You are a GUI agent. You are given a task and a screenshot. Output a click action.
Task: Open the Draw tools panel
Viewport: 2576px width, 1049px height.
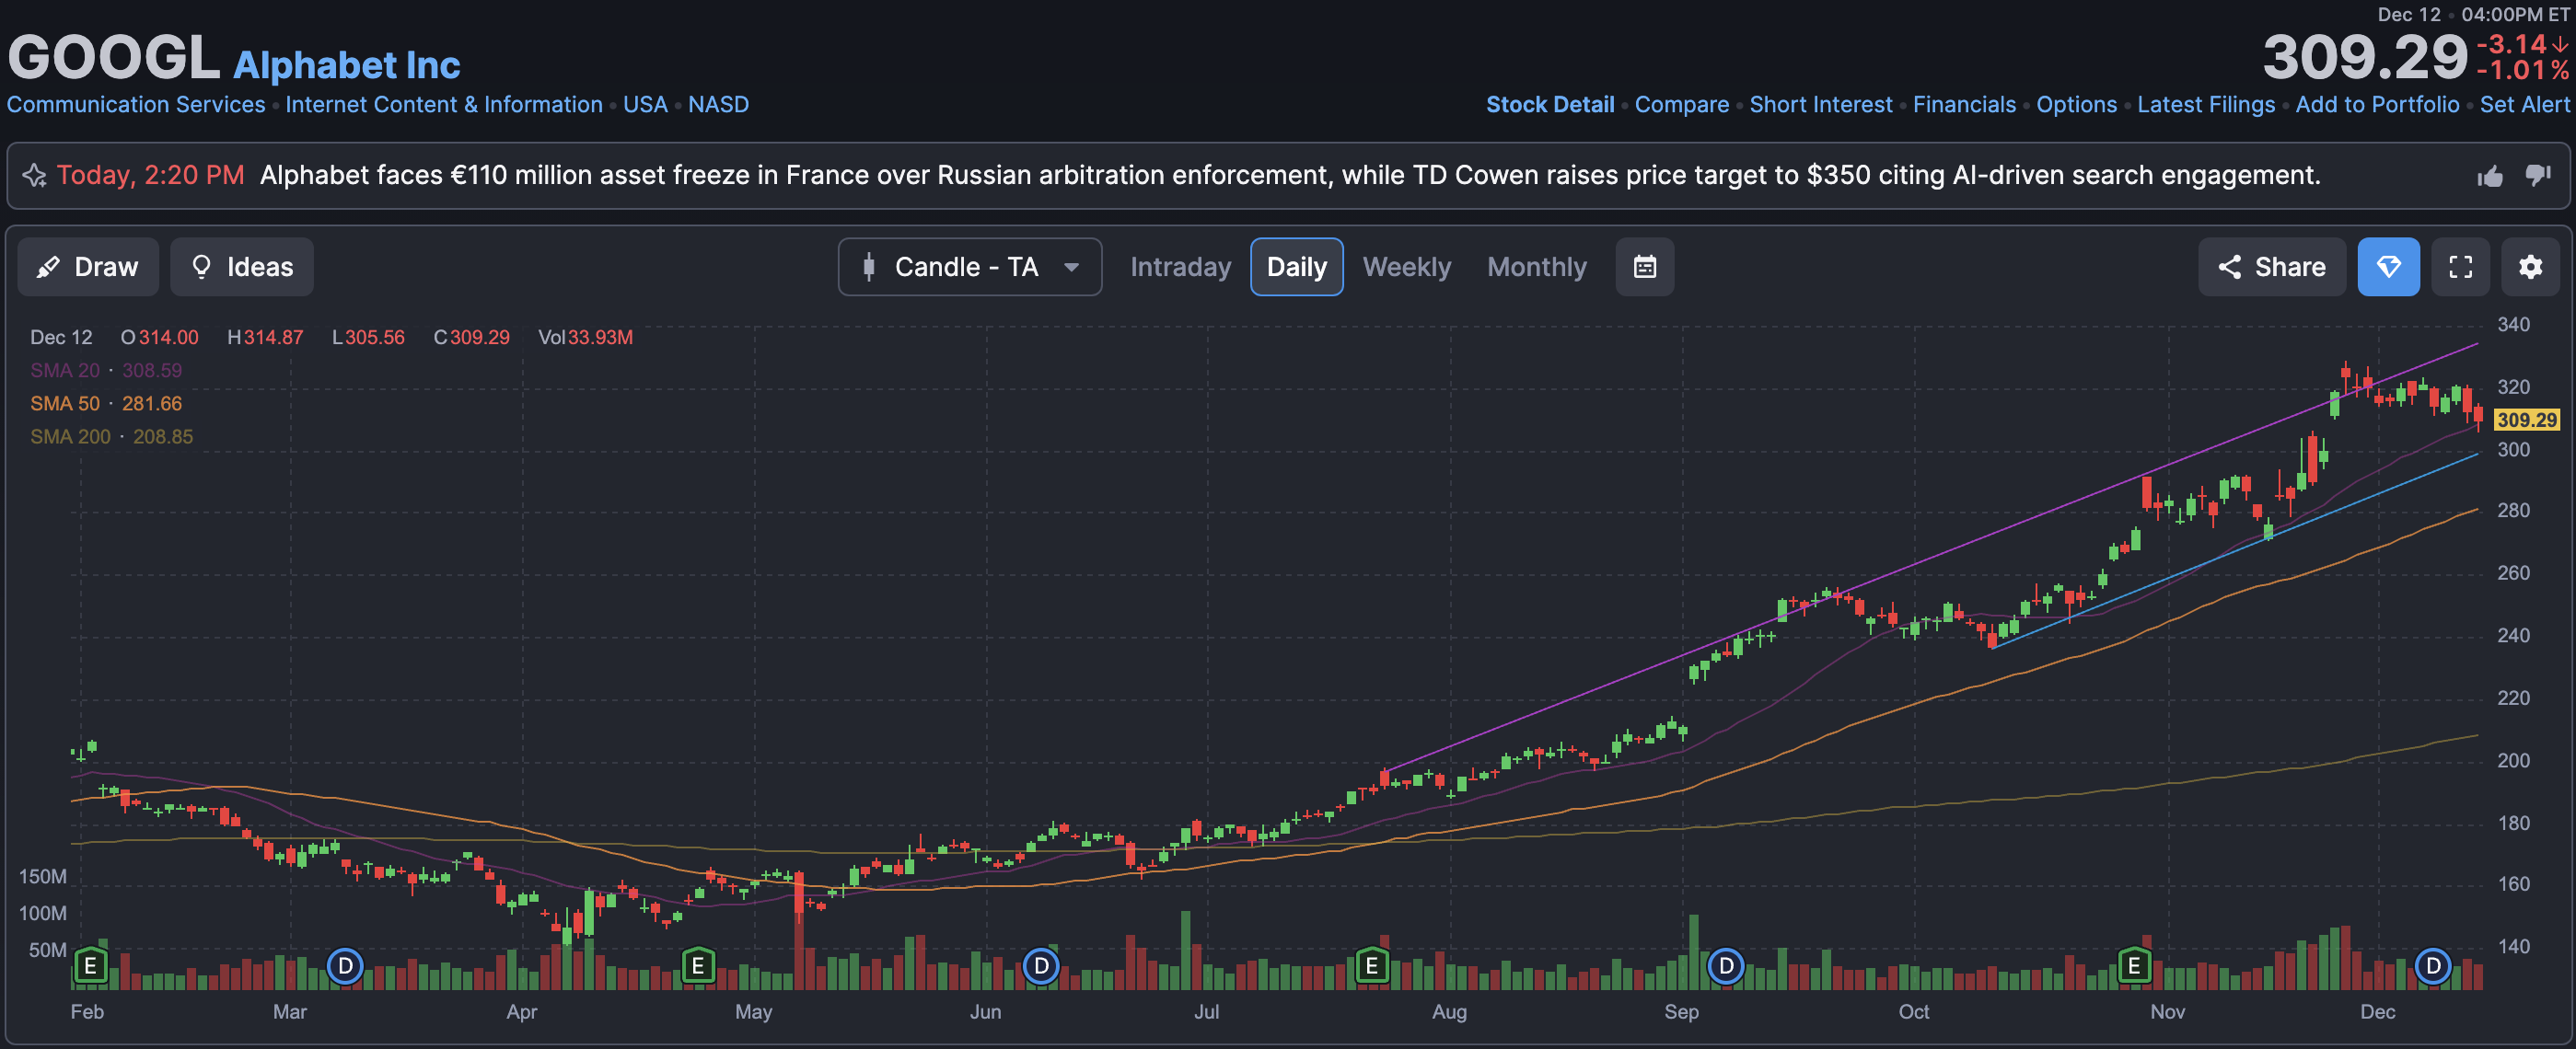(x=88, y=267)
